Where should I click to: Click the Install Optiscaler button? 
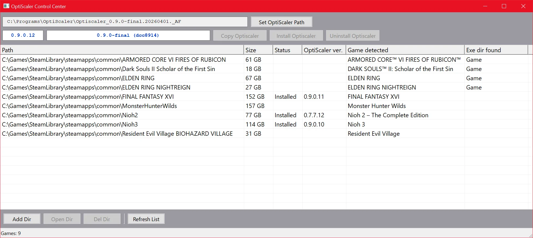coord(296,36)
